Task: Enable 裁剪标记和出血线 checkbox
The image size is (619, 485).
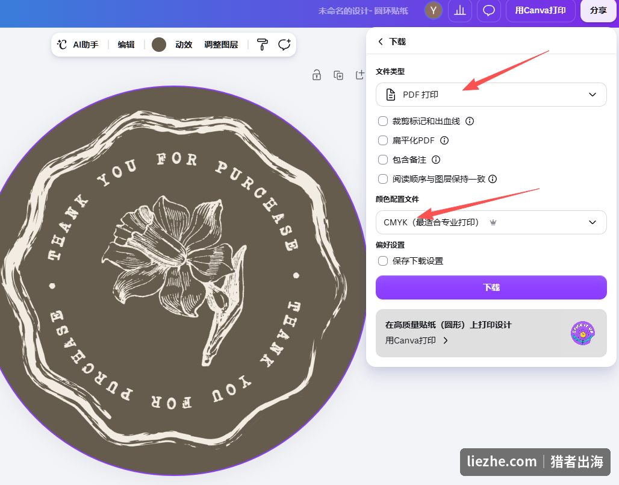Action: click(x=383, y=121)
